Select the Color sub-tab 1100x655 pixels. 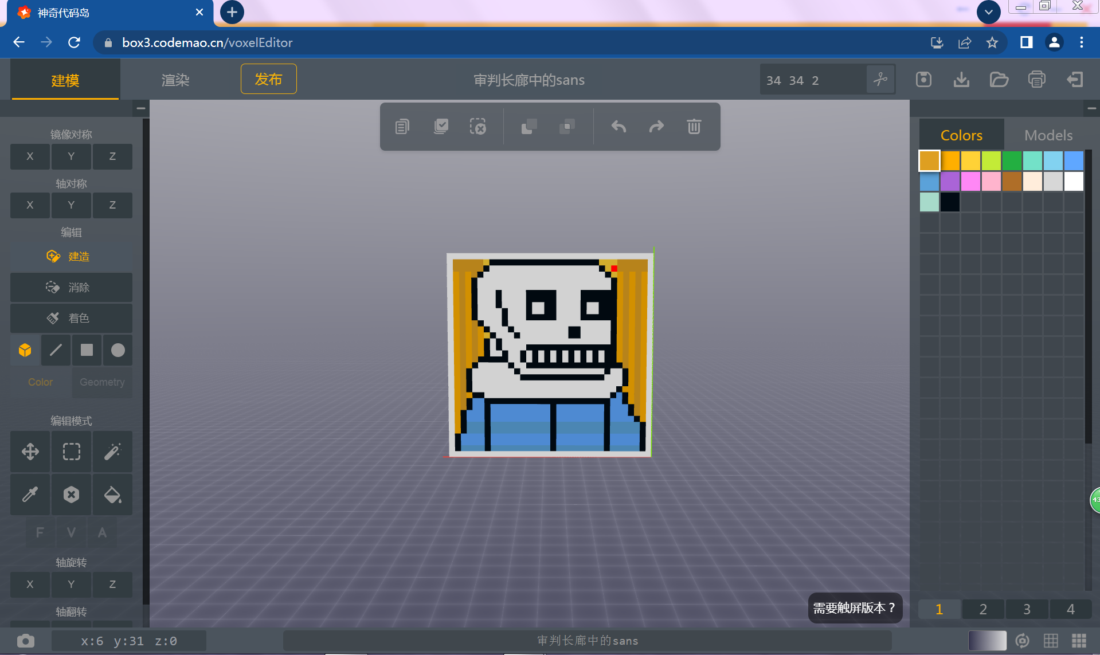pos(40,382)
